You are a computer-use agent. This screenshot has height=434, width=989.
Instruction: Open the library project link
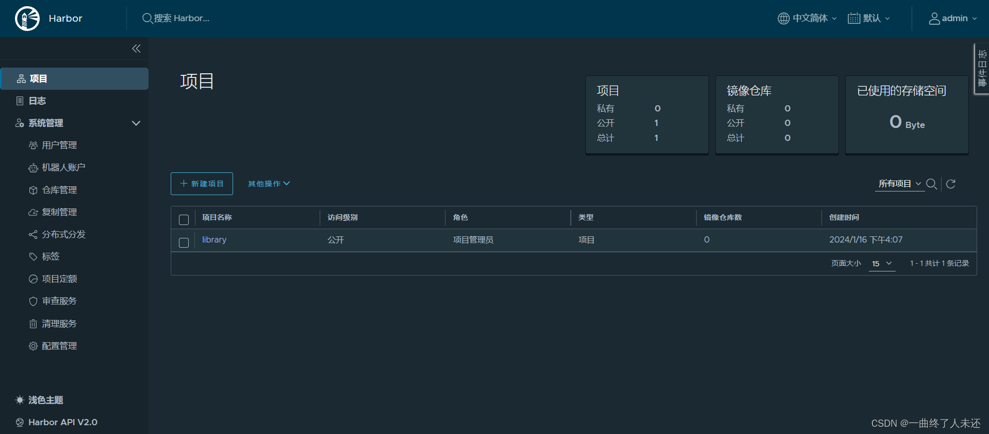click(x=214, y=240)
